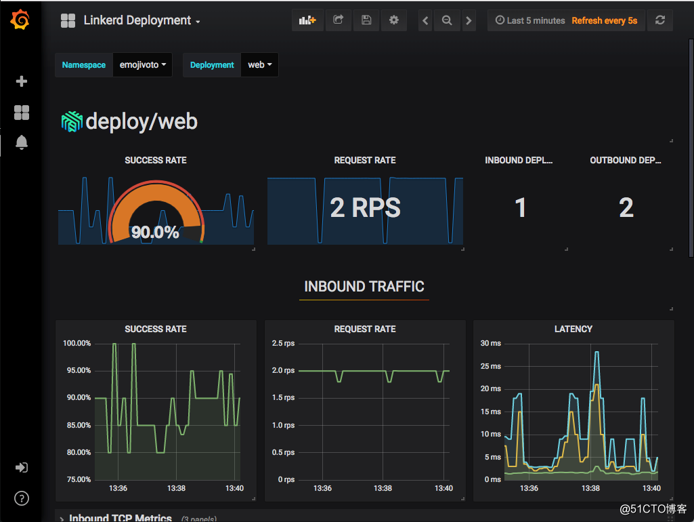Click the orange success rate gauge arc
Image resolution: width=694 pixels, height=522 pixels.
click(x=156, y=191)
